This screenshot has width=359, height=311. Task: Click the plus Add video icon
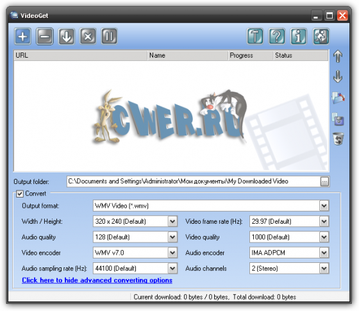tap(22, 36)
